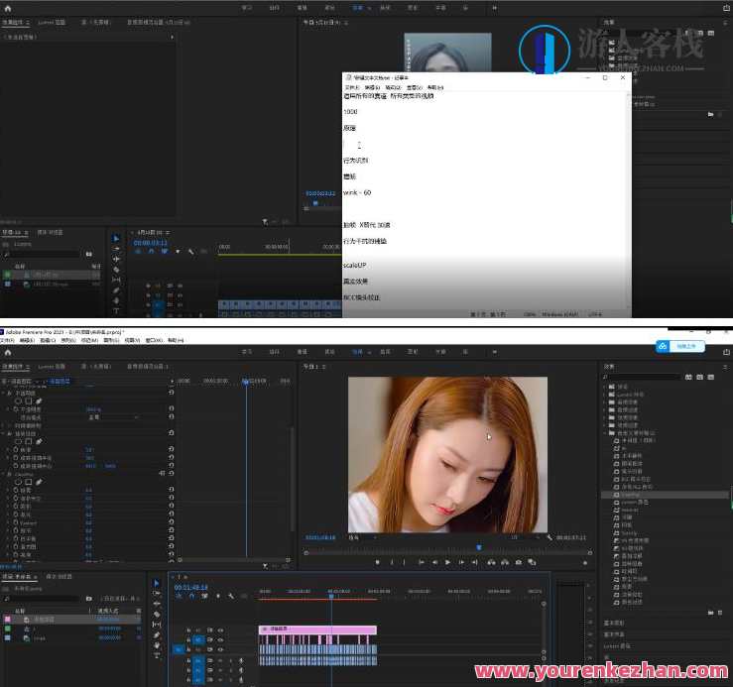This screenshot has width=733, height=687.
Task: Hide the topmost video track using its eye icon
Action: 220,630
